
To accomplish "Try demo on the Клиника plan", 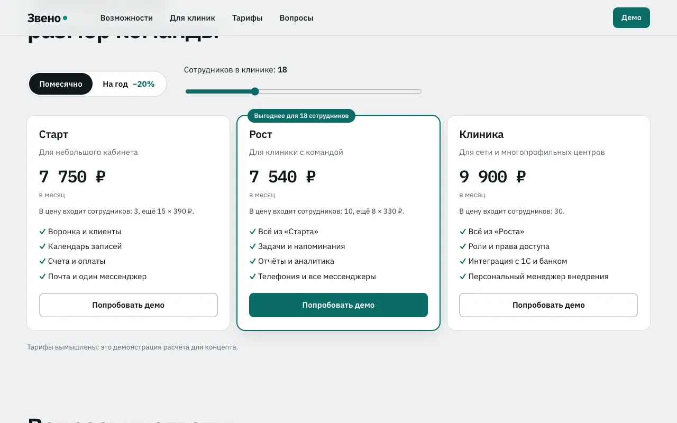I will point(548,305).
